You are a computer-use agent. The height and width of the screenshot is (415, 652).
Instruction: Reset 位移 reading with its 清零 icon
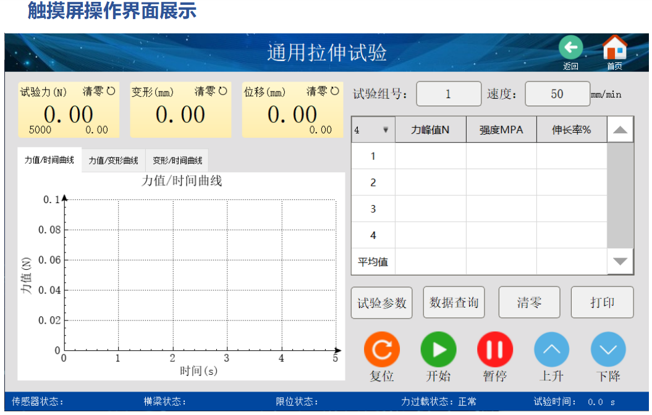coord(335,91)
